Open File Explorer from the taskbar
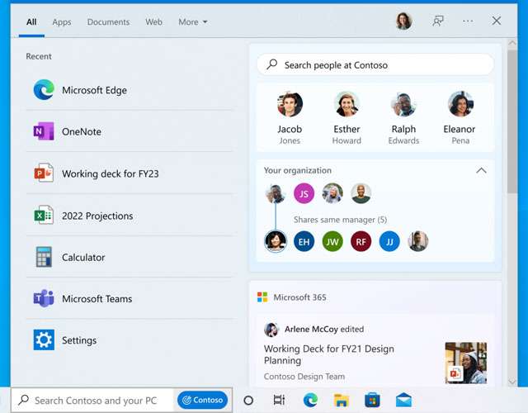The height and width of the screenshot is (413, 528). click(341, 400)
